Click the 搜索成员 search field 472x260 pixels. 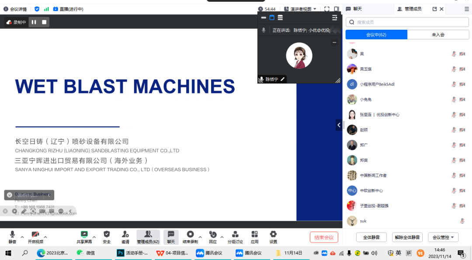pos(407,22)
